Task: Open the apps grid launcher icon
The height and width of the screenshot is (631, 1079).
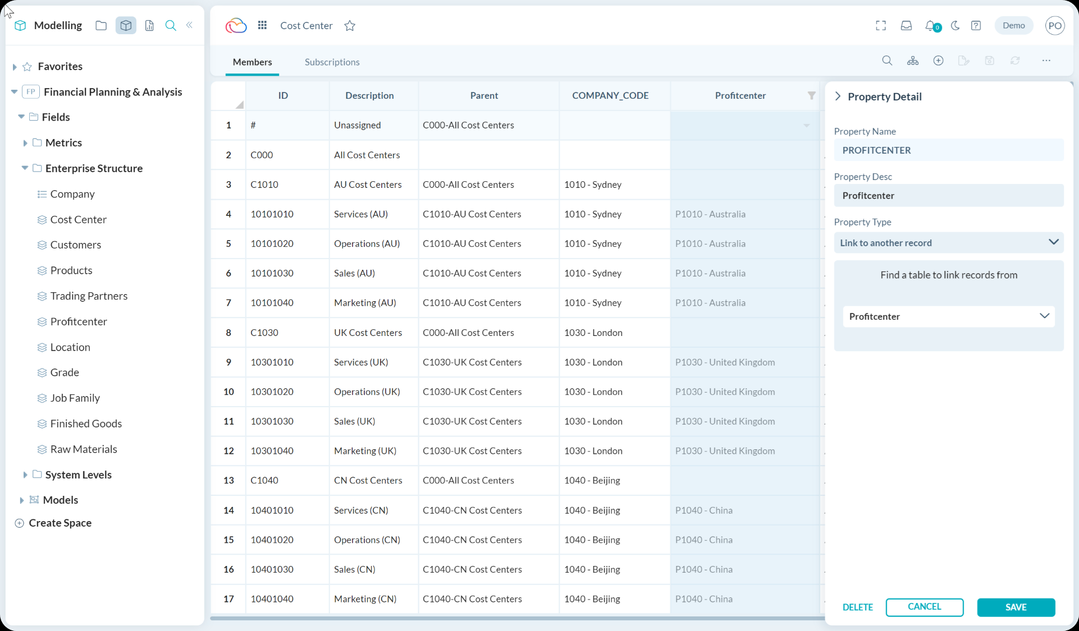Action: 262,26
